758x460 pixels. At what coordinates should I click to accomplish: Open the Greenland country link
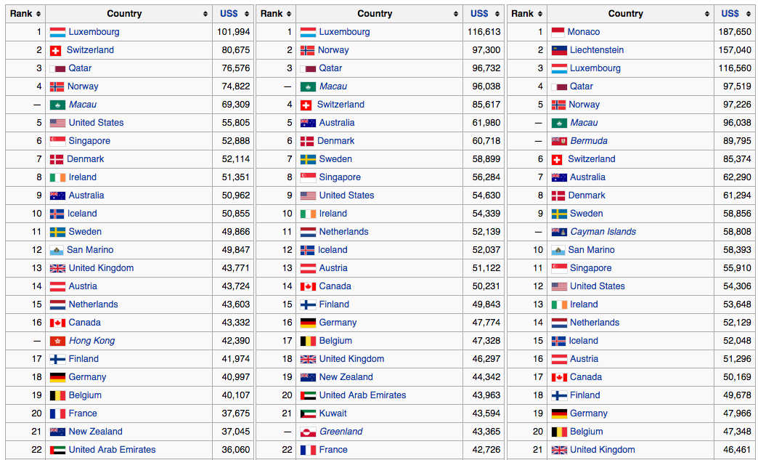pos(341,432)
